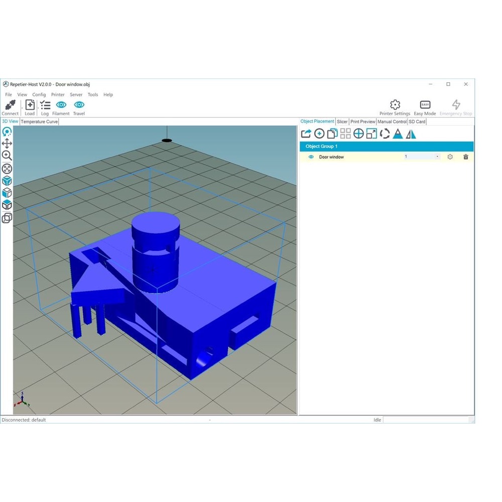
Task: Open Printer Settings
Action: pyautogui.click(x=395, y=107)
